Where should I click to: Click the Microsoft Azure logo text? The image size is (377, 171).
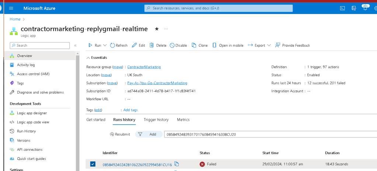coord(39,8)
